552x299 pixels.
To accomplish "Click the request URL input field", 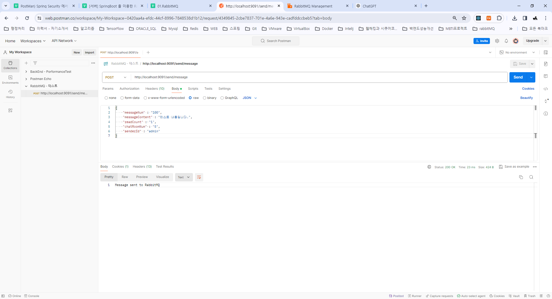I will point(319,77).
